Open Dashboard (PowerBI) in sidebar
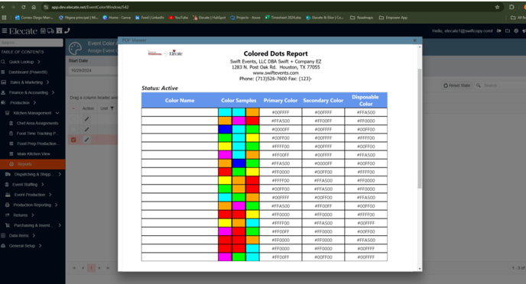This screenshot has width=526, height=284. tap(28, 72)
